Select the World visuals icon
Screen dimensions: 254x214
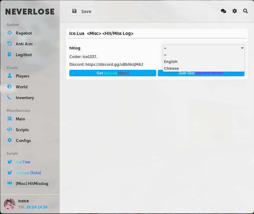point(9,87)
